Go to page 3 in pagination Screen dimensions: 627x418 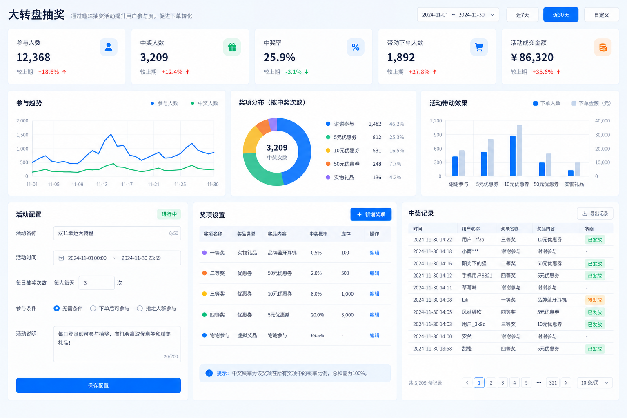[502, 382]
